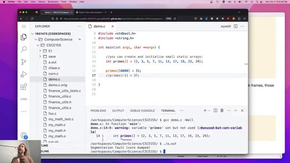The height and width of the screenshot is (163, 290).
Task: Bookmark this page with star icon
Action: (175, 19)
